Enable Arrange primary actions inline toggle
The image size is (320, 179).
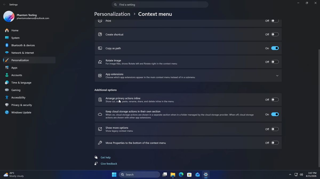[x=275, y=100]
